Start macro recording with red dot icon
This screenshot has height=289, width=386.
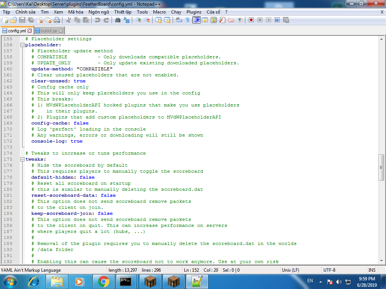(251, 20)
